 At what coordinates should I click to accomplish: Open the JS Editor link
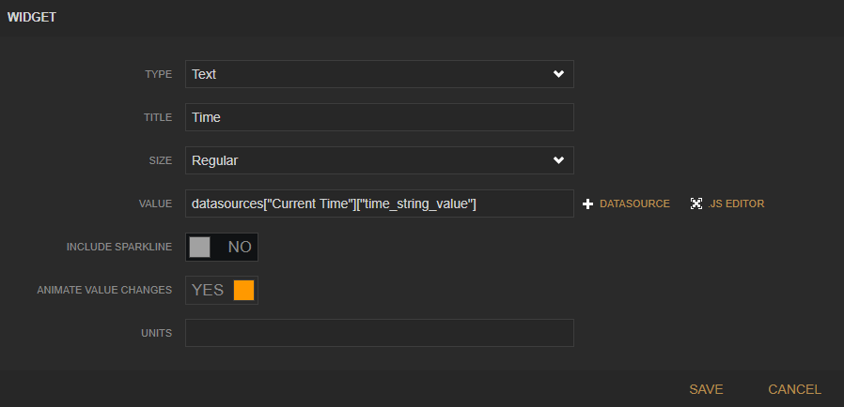(737, 203)
